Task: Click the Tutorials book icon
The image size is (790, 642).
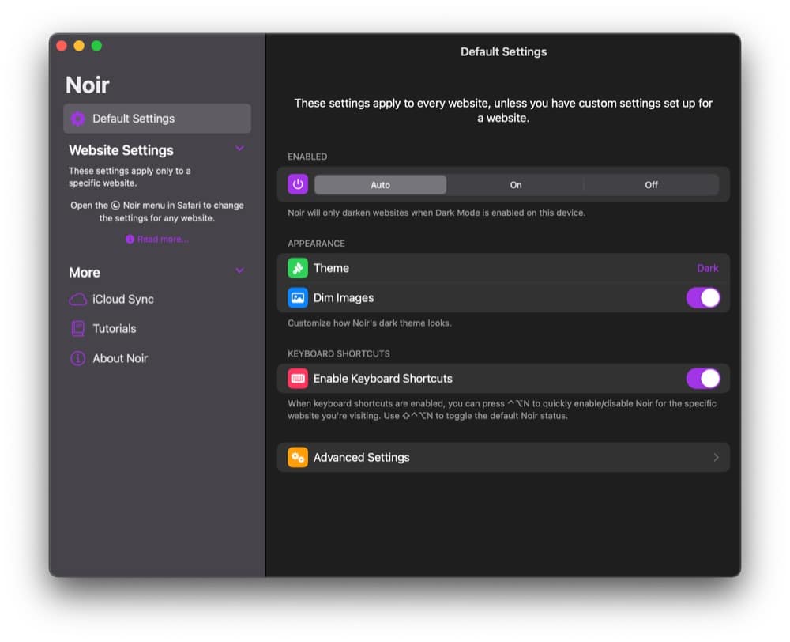Action: [77, 329]
